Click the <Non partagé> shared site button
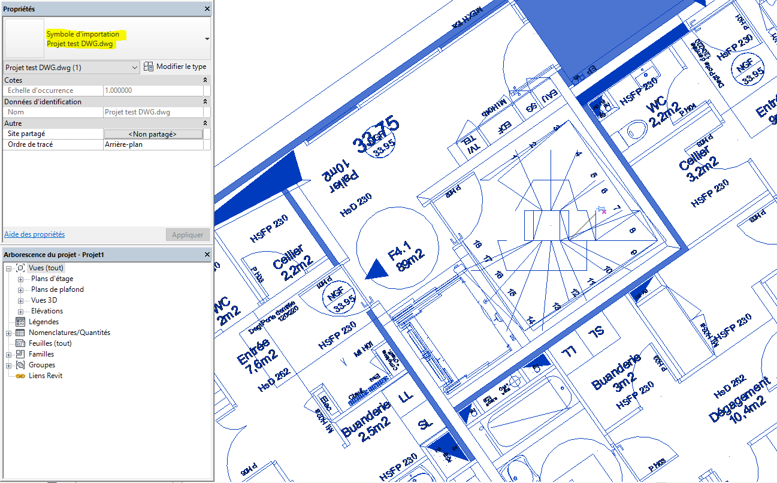This screenshot has width=777, height=483. (x=153, y=134)
